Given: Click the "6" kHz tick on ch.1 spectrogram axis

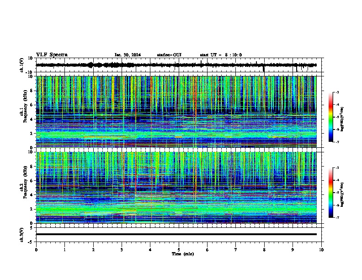Looking at the screenshot, I should [x=32, y=105].
